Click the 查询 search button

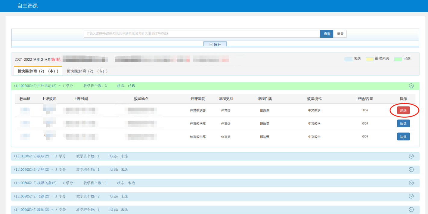point(327,34)
